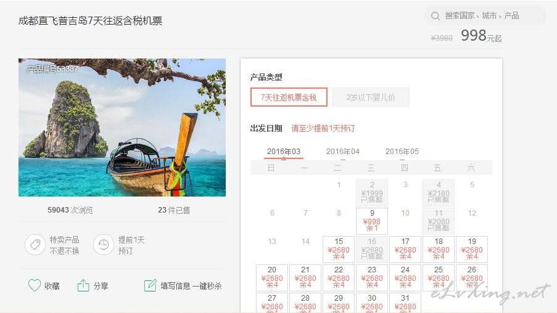
Task: Open the Phuket island boat product photo
Action: click(122, 128)
